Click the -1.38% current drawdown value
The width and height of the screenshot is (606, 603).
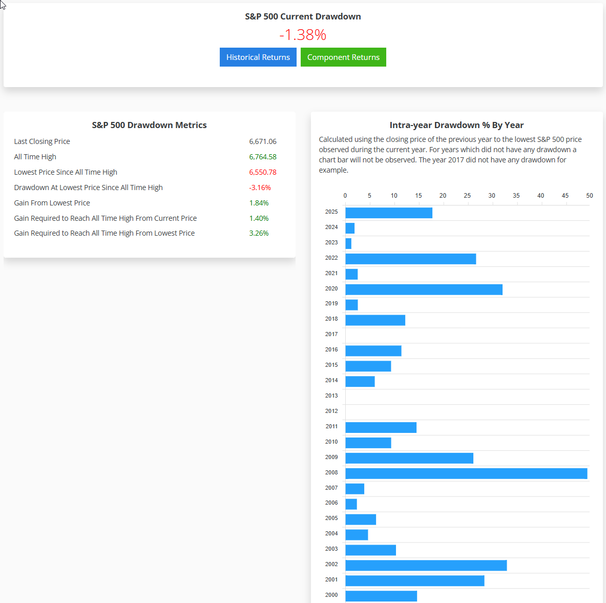click(x=303, y=35)
